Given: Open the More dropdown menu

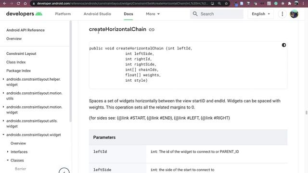Looking at the screenshot, I should click(x=153, y=14).
